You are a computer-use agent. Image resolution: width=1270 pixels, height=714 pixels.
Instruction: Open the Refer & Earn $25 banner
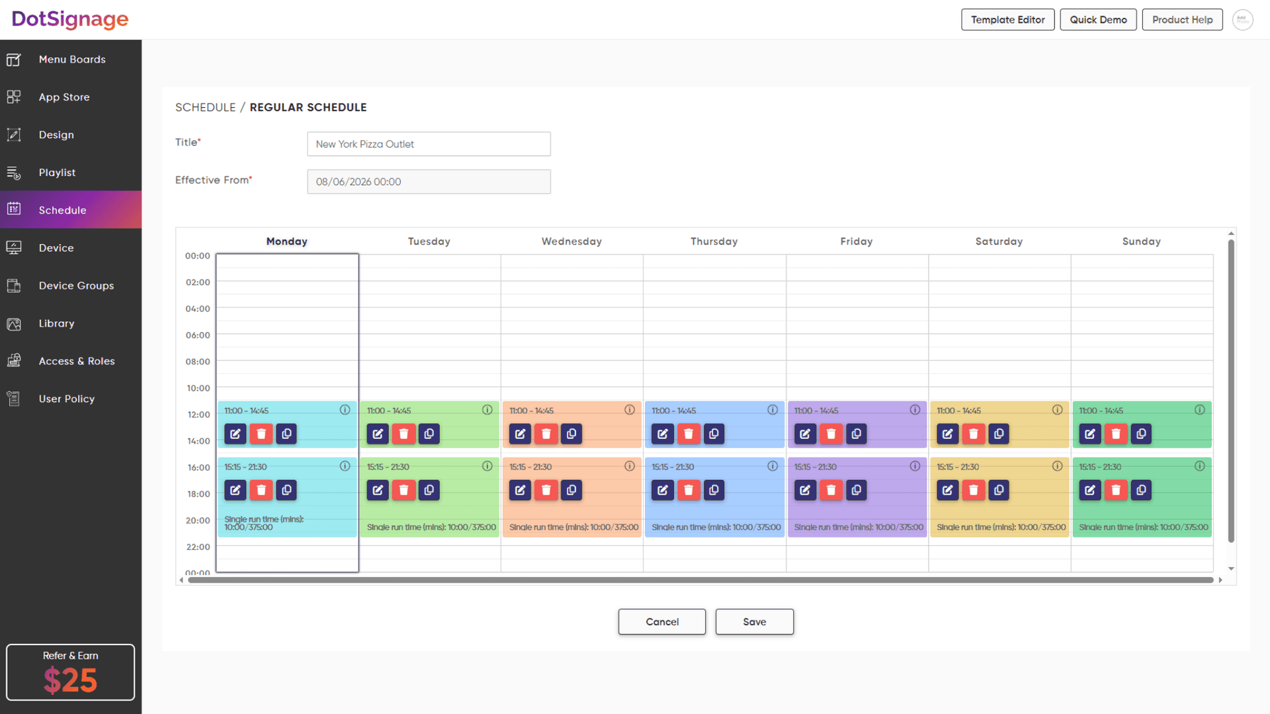coord(71,672)
